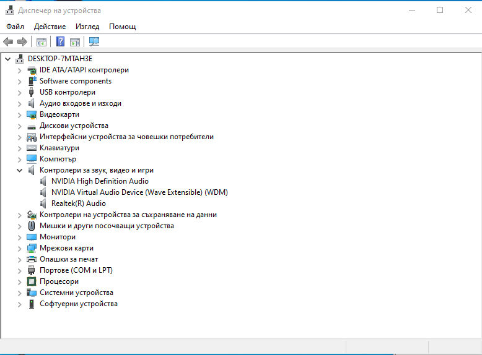Click the Видеокарти display adapter icon
The image size is (482, 355).
click(x=32, y=115)
